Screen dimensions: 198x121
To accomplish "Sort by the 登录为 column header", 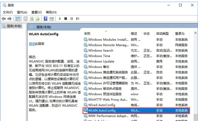I will [x=180, y=34].
